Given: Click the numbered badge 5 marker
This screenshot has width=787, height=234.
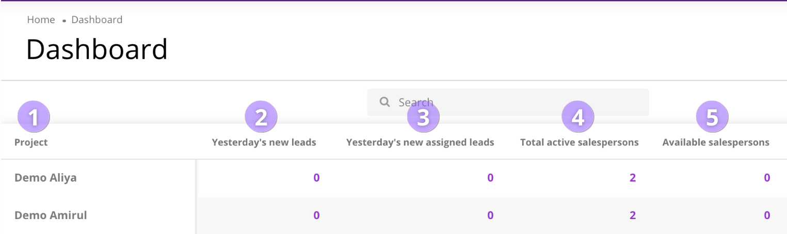Looking at the screenshot, I should 712,117.
